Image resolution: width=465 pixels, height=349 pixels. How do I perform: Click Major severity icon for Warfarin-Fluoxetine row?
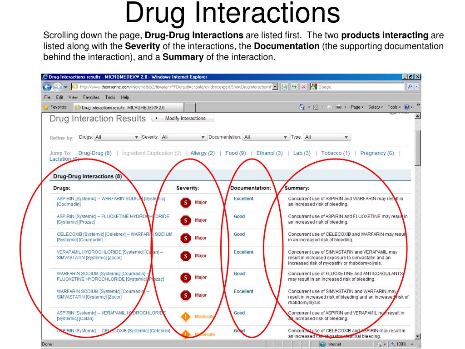click(x=186, y=278)
